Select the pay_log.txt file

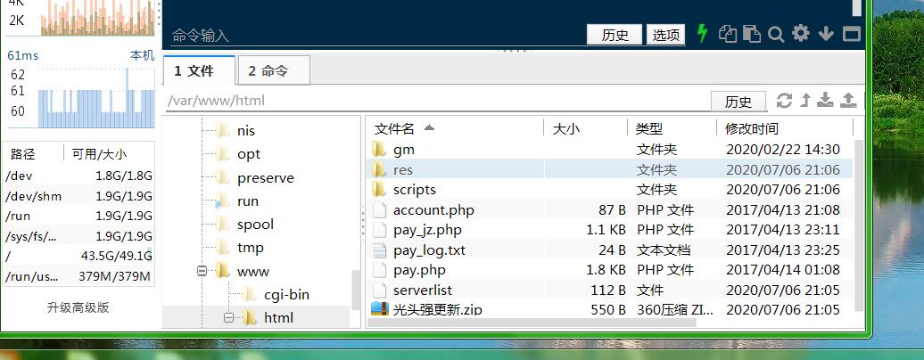click(429, 250)
